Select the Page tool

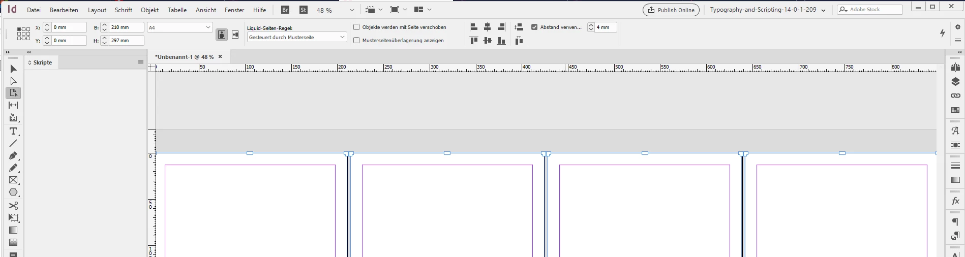pyautogui.click(x=14, y=93)
